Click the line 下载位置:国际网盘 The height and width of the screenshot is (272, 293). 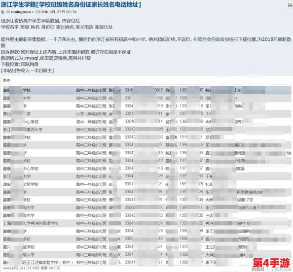20,64
